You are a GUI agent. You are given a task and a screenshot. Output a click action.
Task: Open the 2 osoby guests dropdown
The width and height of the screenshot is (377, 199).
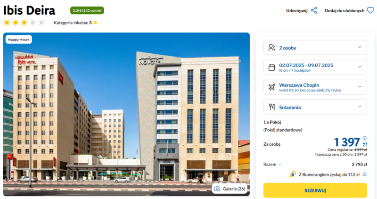(315, 48)
